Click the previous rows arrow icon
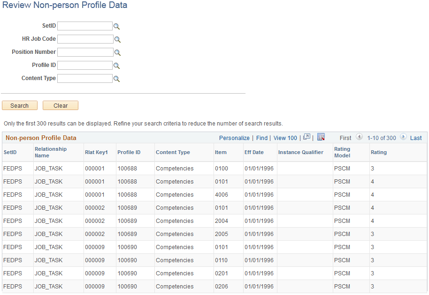This screenshot has height=295, width=429. click(x=360, y=138)
